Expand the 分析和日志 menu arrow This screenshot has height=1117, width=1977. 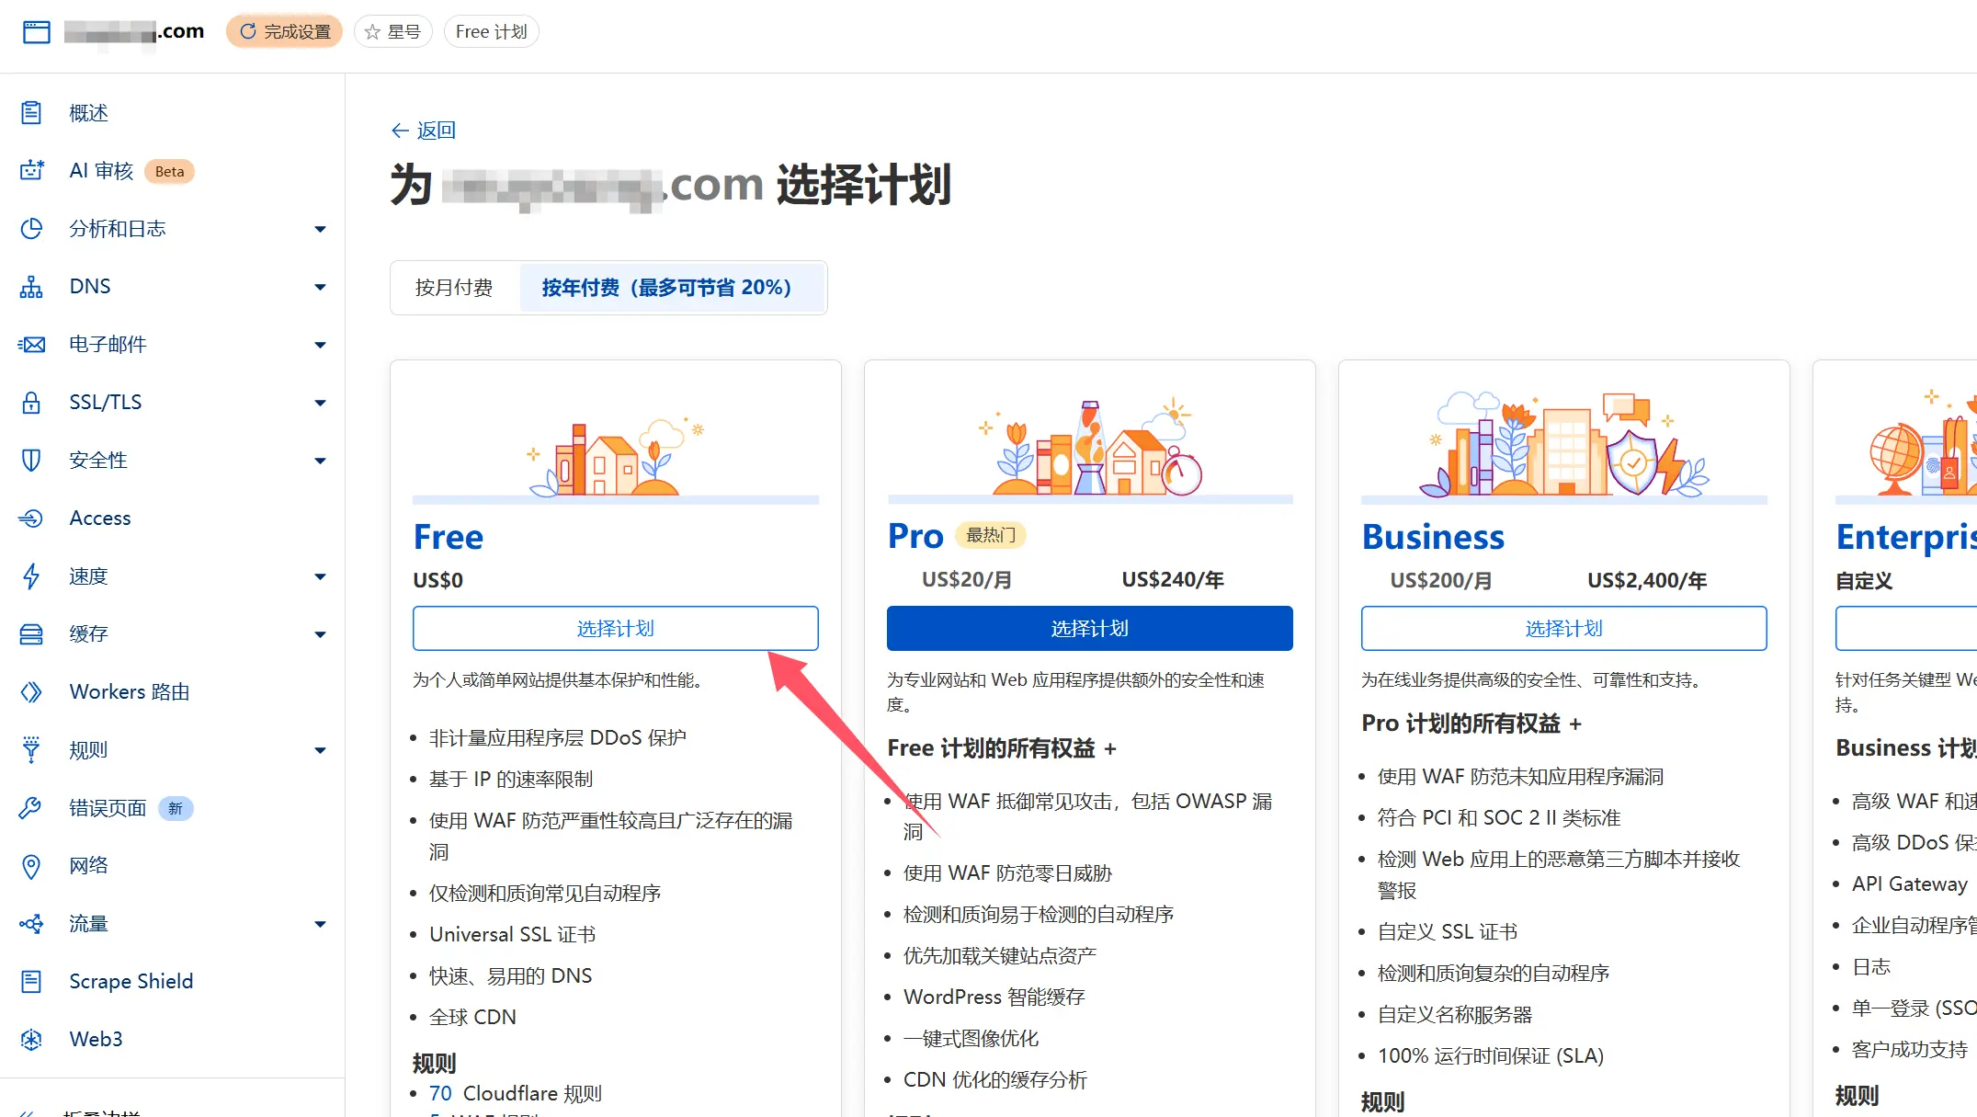pos(320,229)
